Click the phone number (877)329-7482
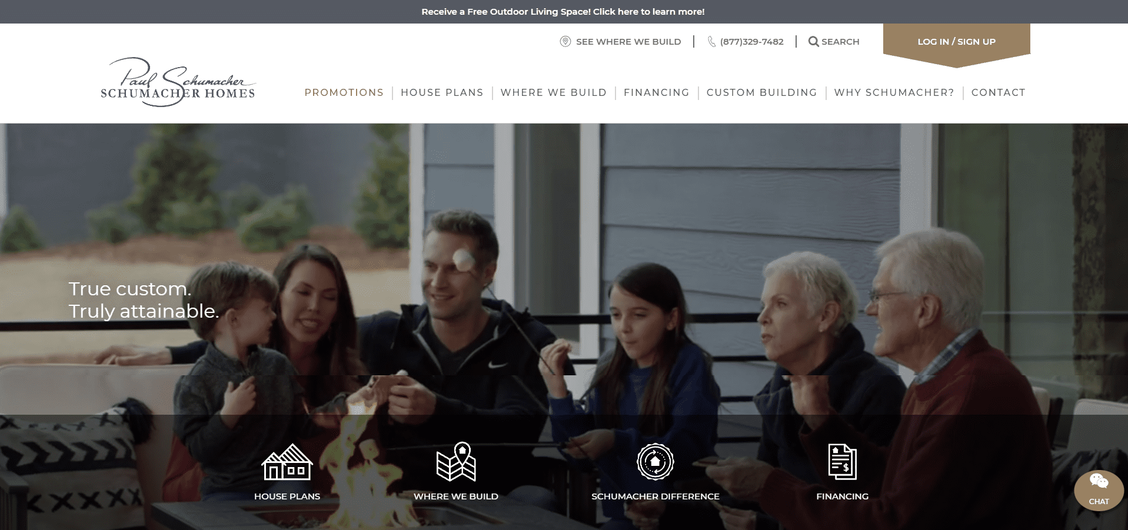 [x=751, y=42]
